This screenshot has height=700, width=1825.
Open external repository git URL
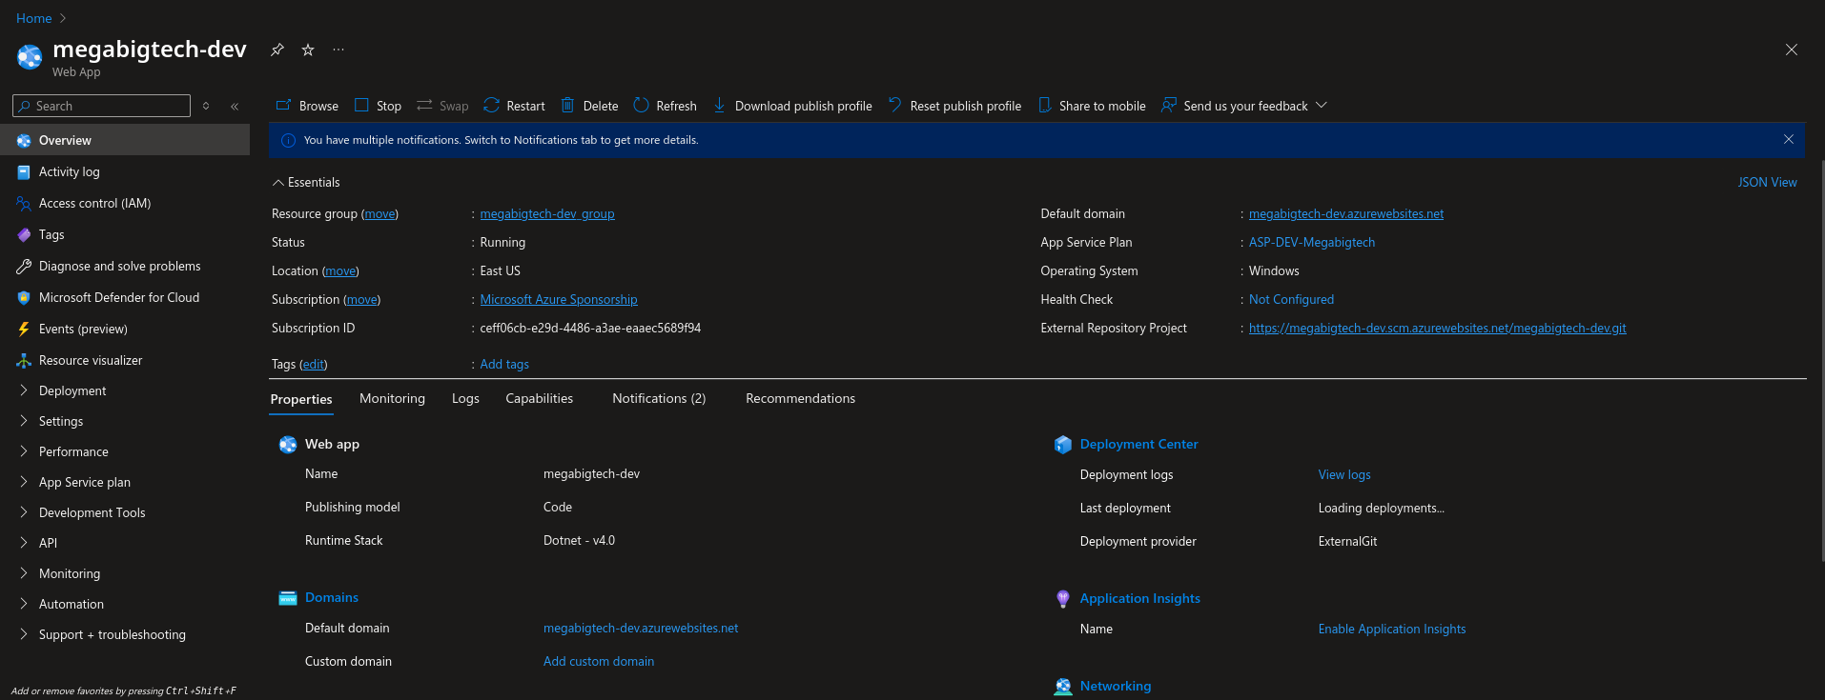(1438, 329)
